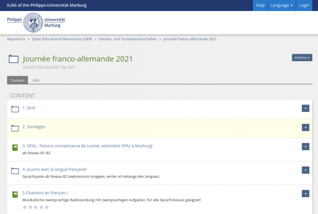The image size is (318, 214).
Task: Click the Philipps-Universität Marburg logo
Action: tap(36, 22)
